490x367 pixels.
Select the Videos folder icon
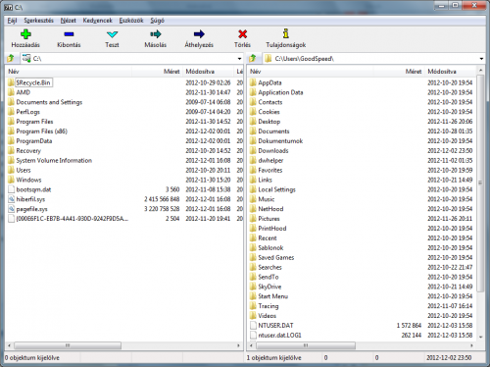(253, 316)
